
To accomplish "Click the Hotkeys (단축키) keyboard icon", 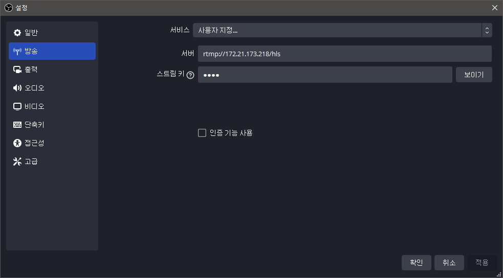I will 17,125.
